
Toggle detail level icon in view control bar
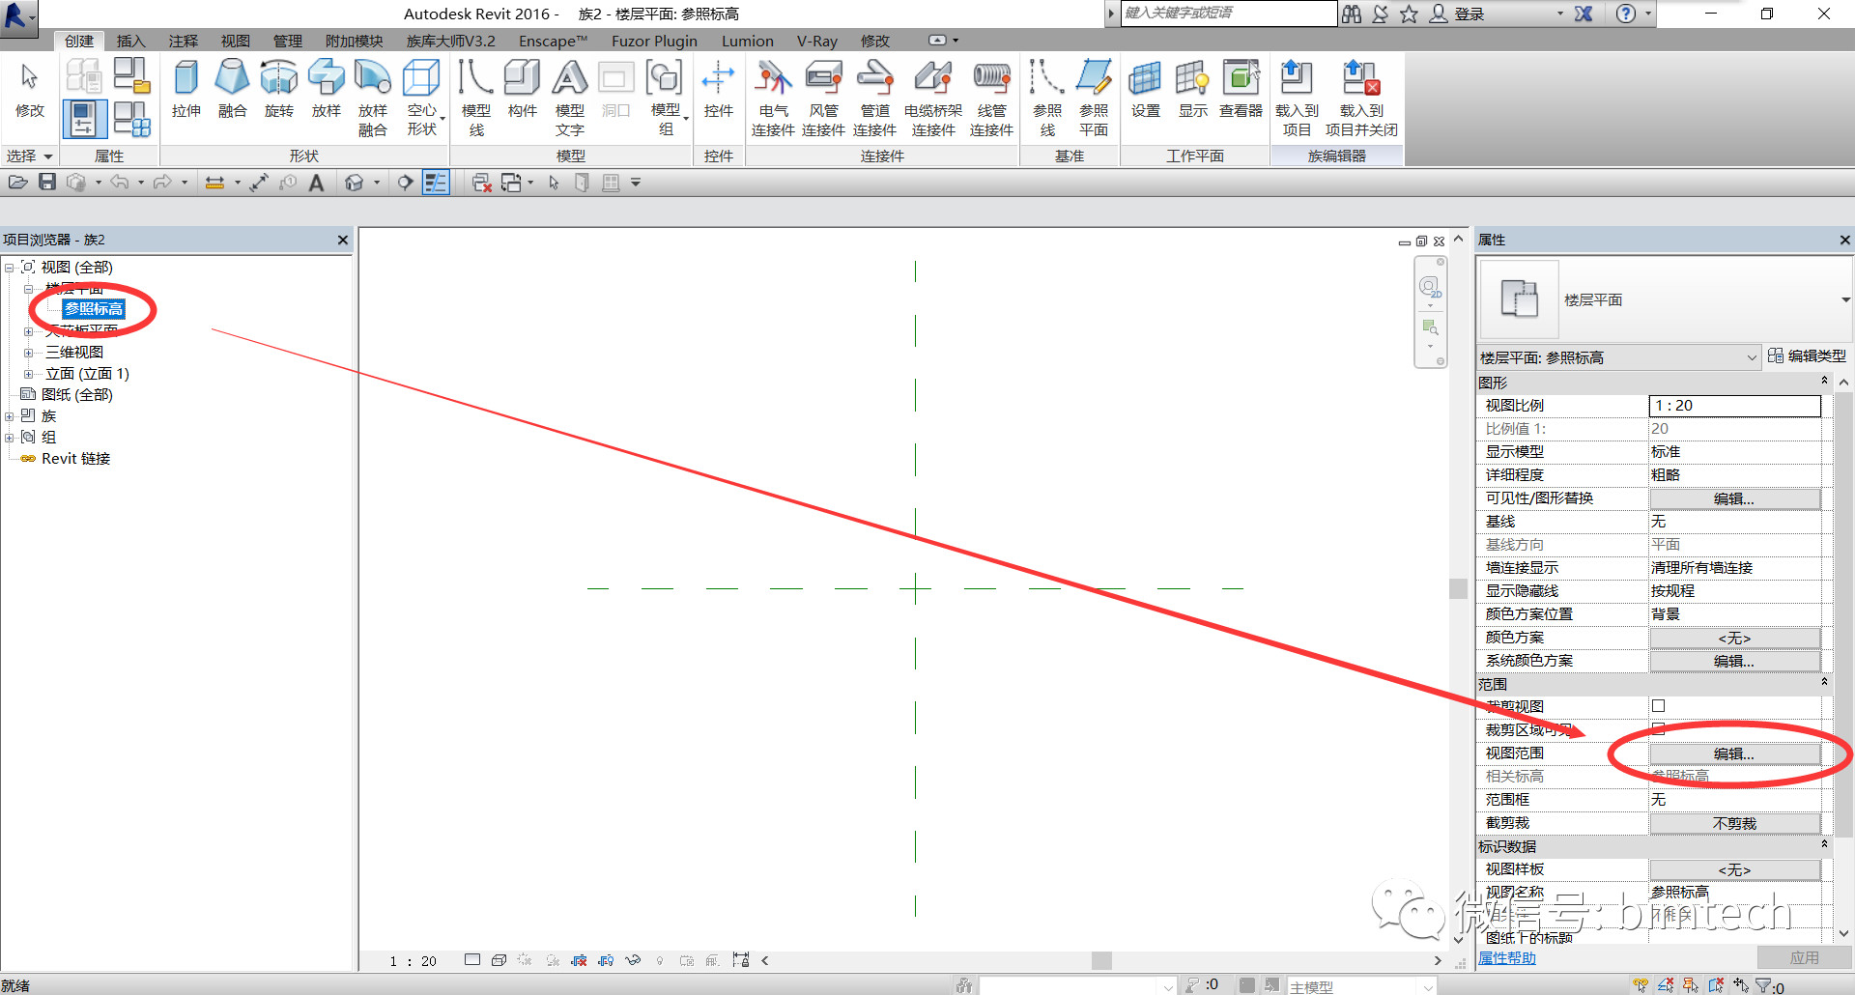[x=471, y=960]
